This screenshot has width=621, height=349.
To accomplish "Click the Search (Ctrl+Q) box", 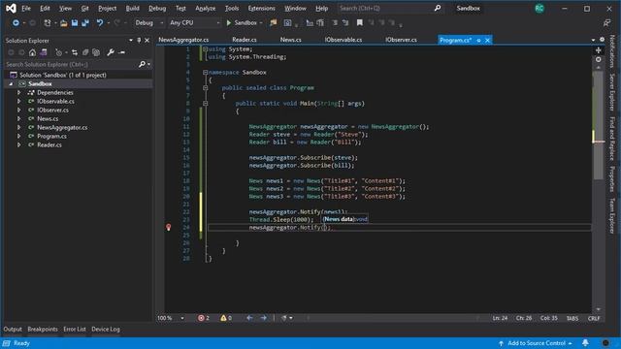I will click(390, 9).
